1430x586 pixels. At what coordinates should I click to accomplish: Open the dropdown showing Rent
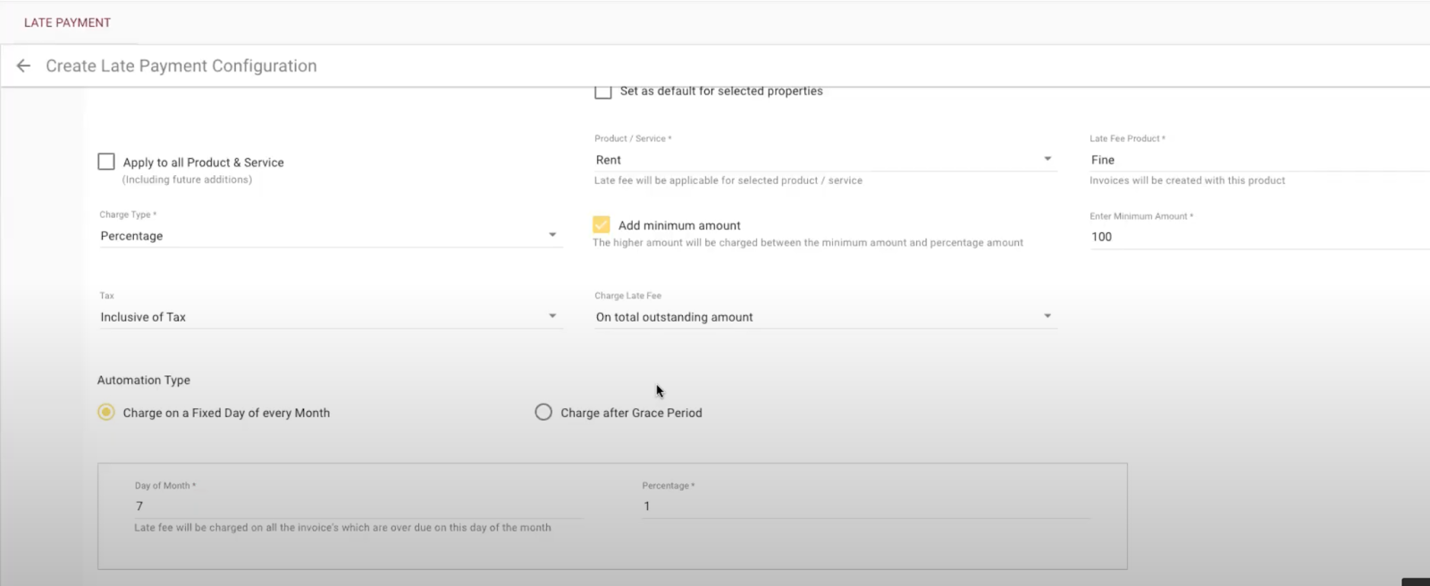coord(813,160)
